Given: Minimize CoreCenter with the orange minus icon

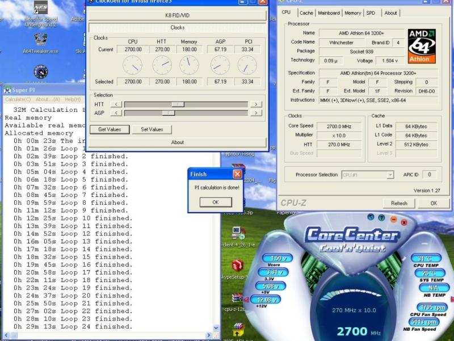Looking at the screenshot, I should pos(393,220).
